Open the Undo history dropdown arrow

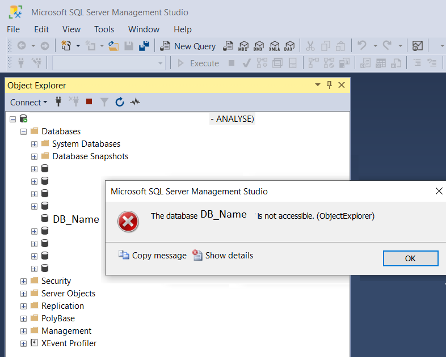click(x=375, y=46)
